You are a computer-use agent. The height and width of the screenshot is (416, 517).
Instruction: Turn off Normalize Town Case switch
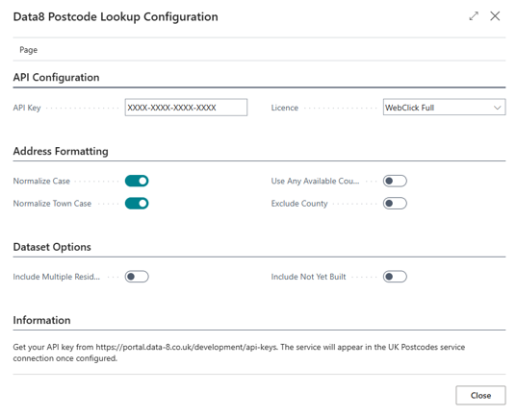click(x=137, y=204)
